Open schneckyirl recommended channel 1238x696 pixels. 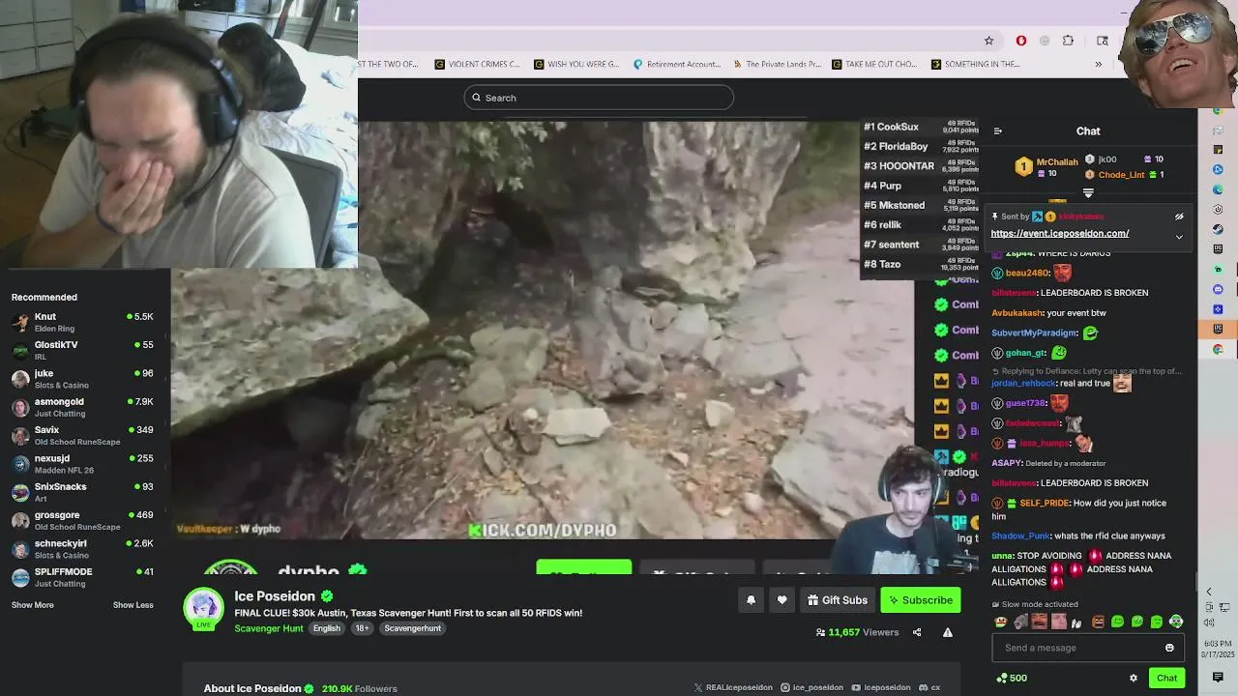(x=82, y=548)
